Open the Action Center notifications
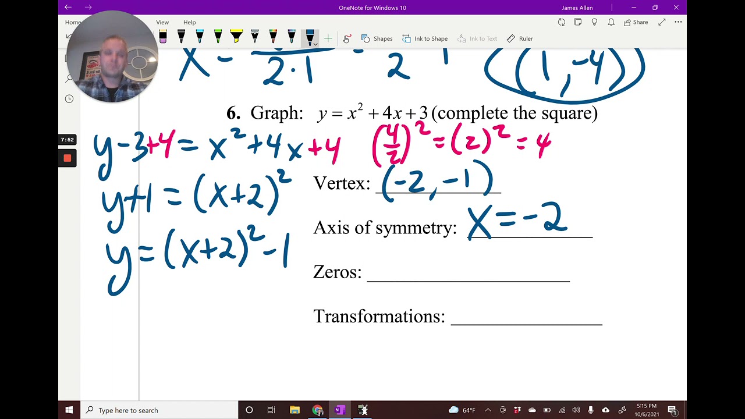 point(672,410)
